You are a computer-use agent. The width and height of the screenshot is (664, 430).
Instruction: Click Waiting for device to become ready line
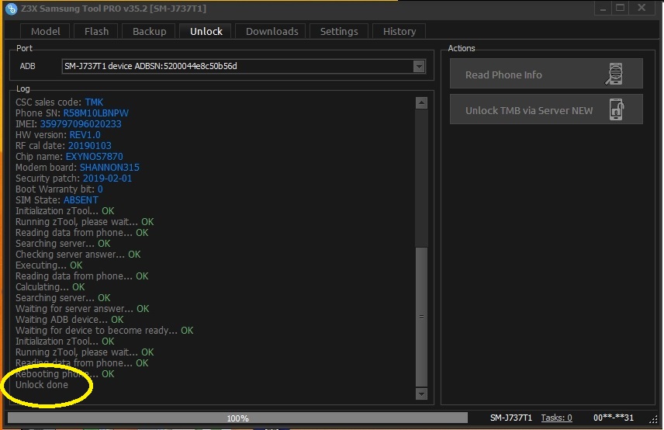click(x=104, y=331)
